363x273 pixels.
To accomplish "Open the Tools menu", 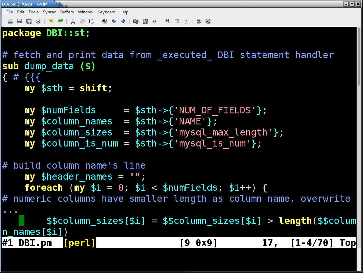I will point(33,12).
